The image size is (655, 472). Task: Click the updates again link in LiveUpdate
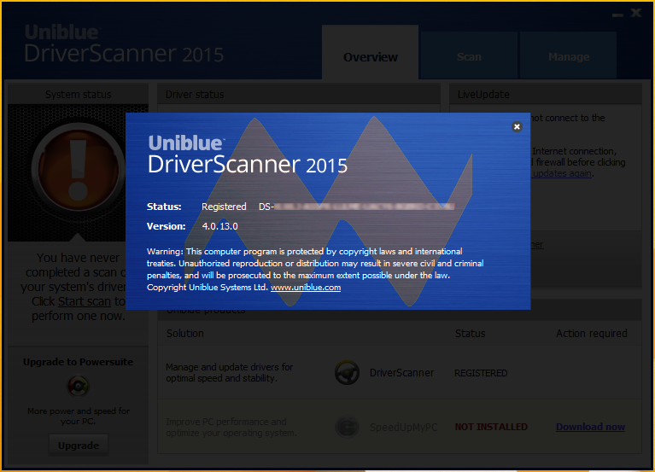(x=562, y=173)
